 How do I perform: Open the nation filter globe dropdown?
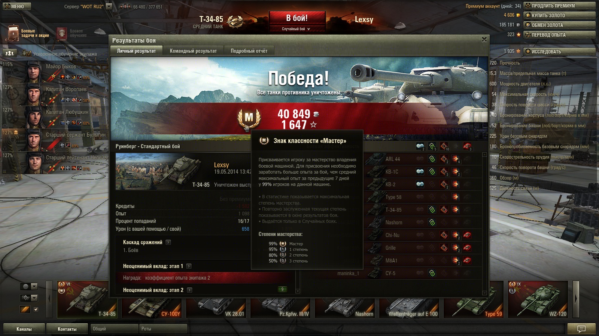pyautogui.click(x=29, y=286)
